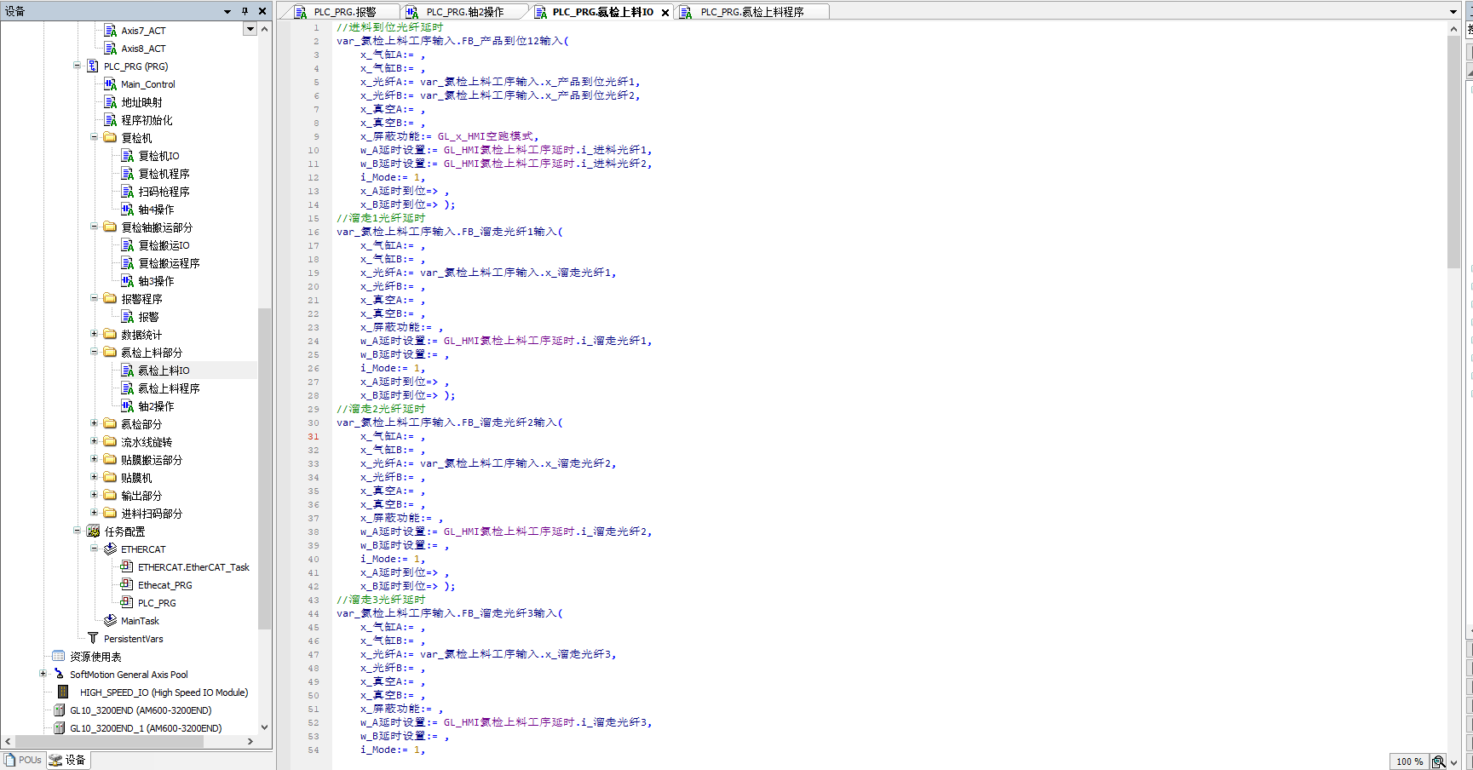Click the zoom magnifier icon in editor
The image size is (1473, 770).
pyautogui.click(x=1438, y=761)
